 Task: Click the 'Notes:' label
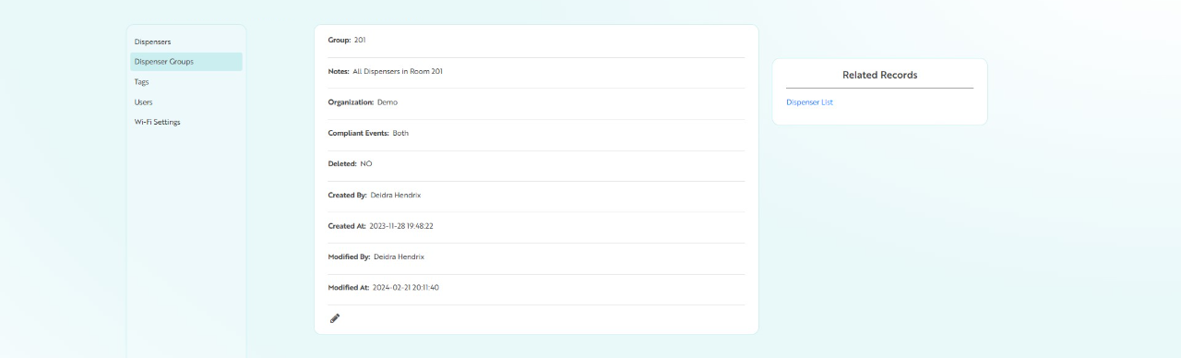point(339,71)
